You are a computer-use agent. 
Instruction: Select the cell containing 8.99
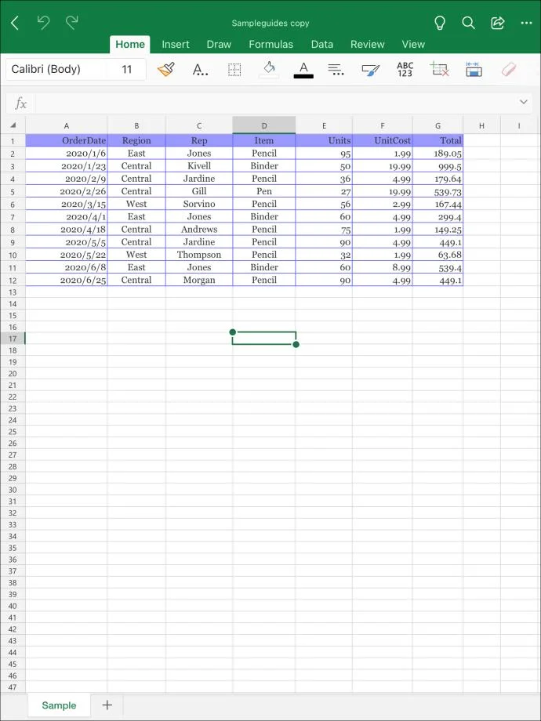click(383, 267)
